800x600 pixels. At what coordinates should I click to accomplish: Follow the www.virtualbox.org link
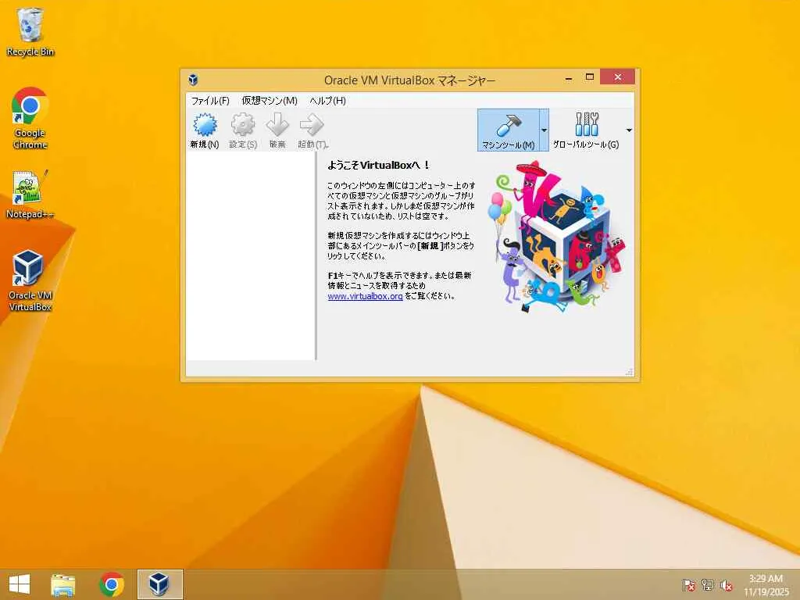point(366,296)
